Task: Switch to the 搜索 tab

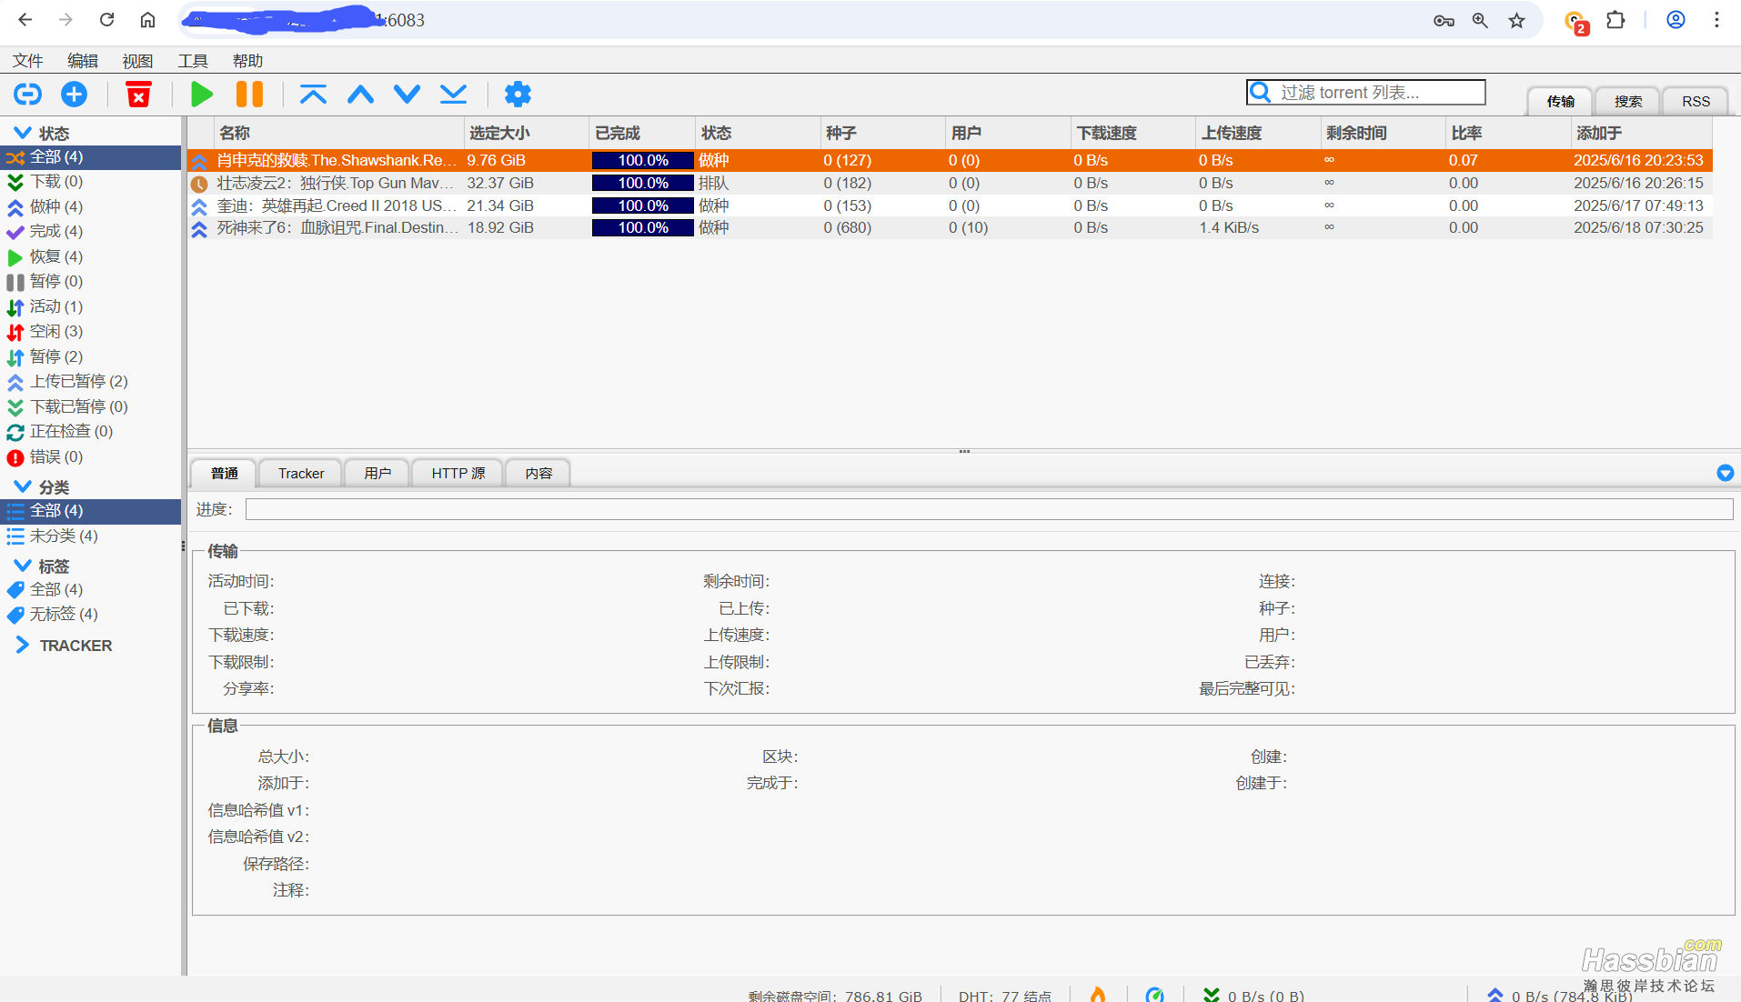Action: 1627,101
